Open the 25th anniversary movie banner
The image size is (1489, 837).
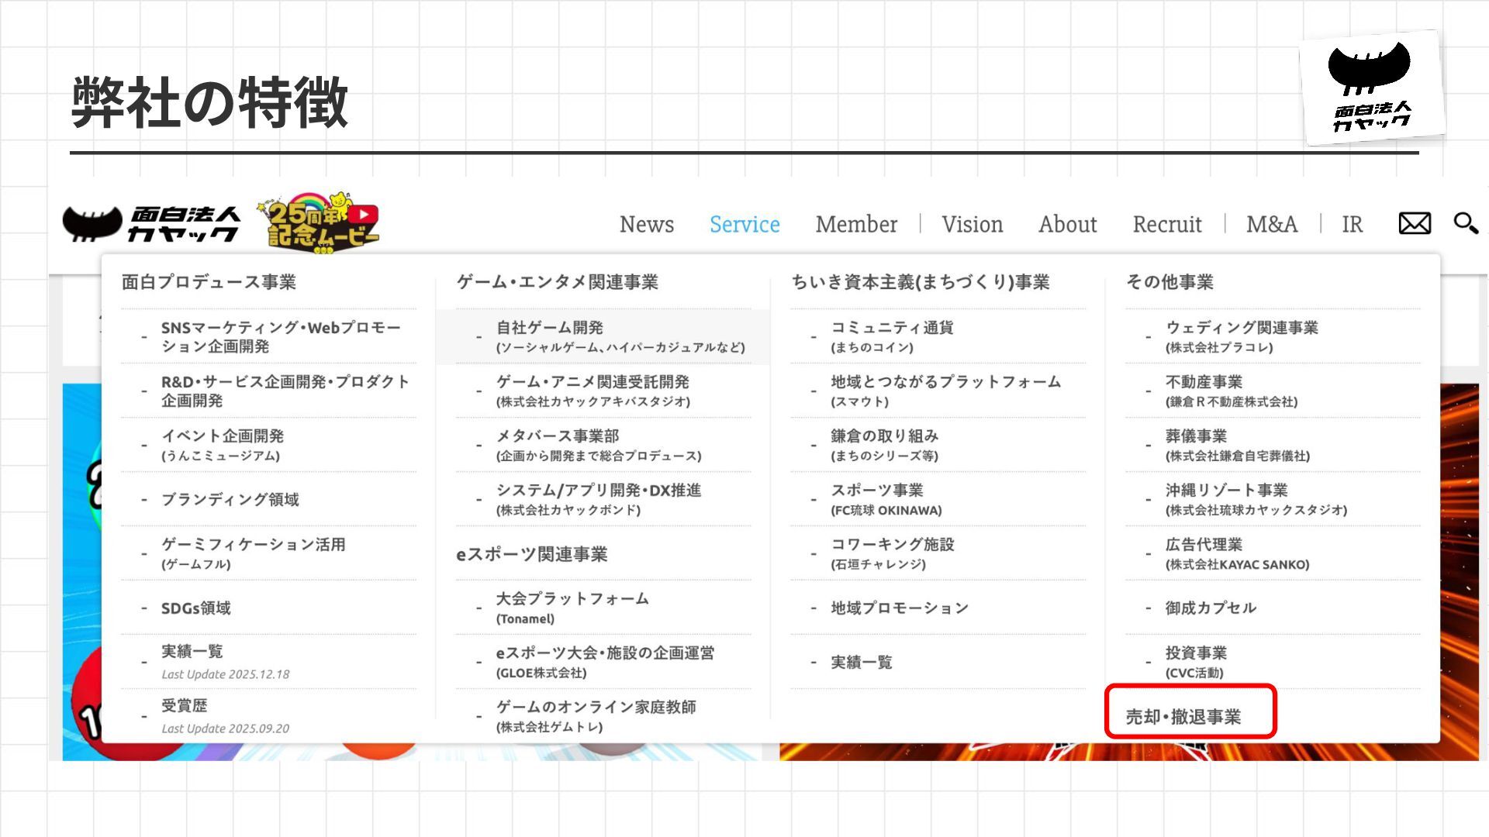323,224
